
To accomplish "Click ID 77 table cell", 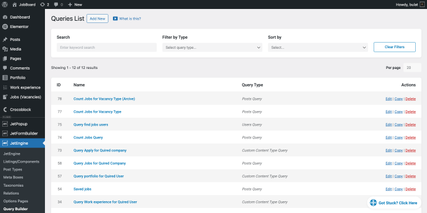I will pos(60,112).
